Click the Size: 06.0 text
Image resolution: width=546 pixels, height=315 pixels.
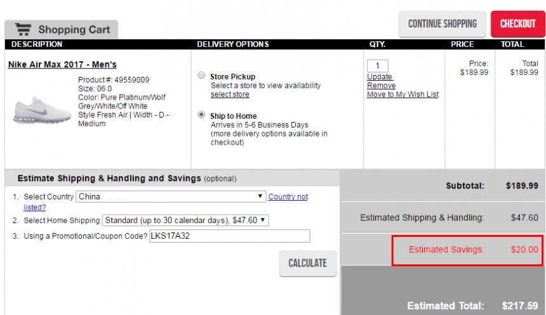pyautogui.click(x=95, y=88)
